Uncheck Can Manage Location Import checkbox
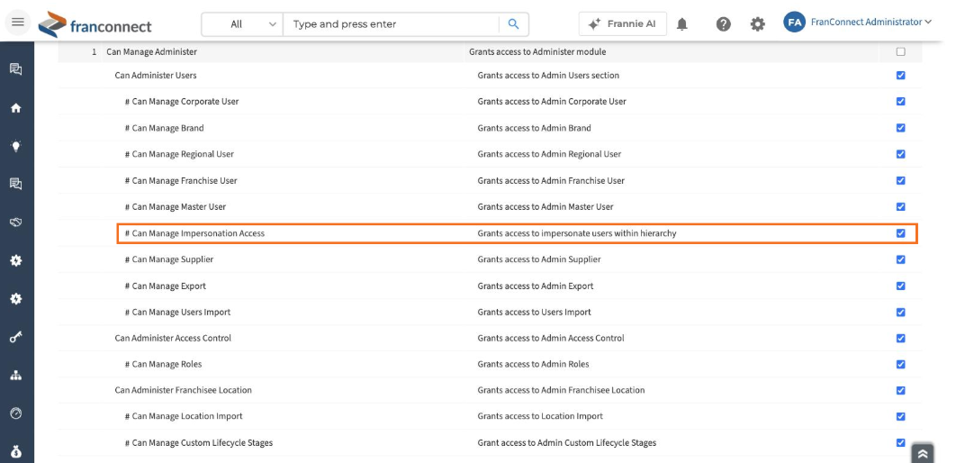The width and height of the screenshot is (965, 463). tap(901, 416)
